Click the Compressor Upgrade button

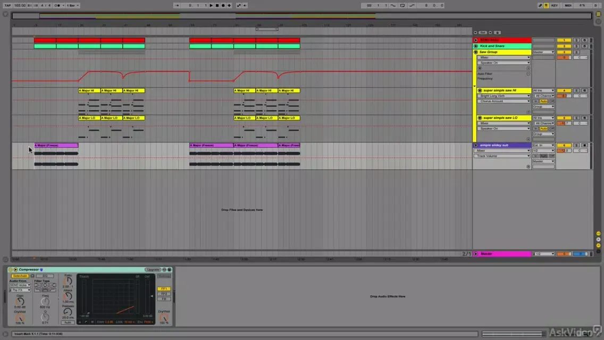tap(153, 269)
